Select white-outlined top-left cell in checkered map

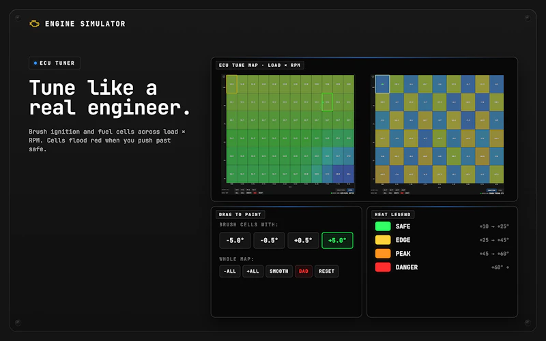tap(382, 84)
